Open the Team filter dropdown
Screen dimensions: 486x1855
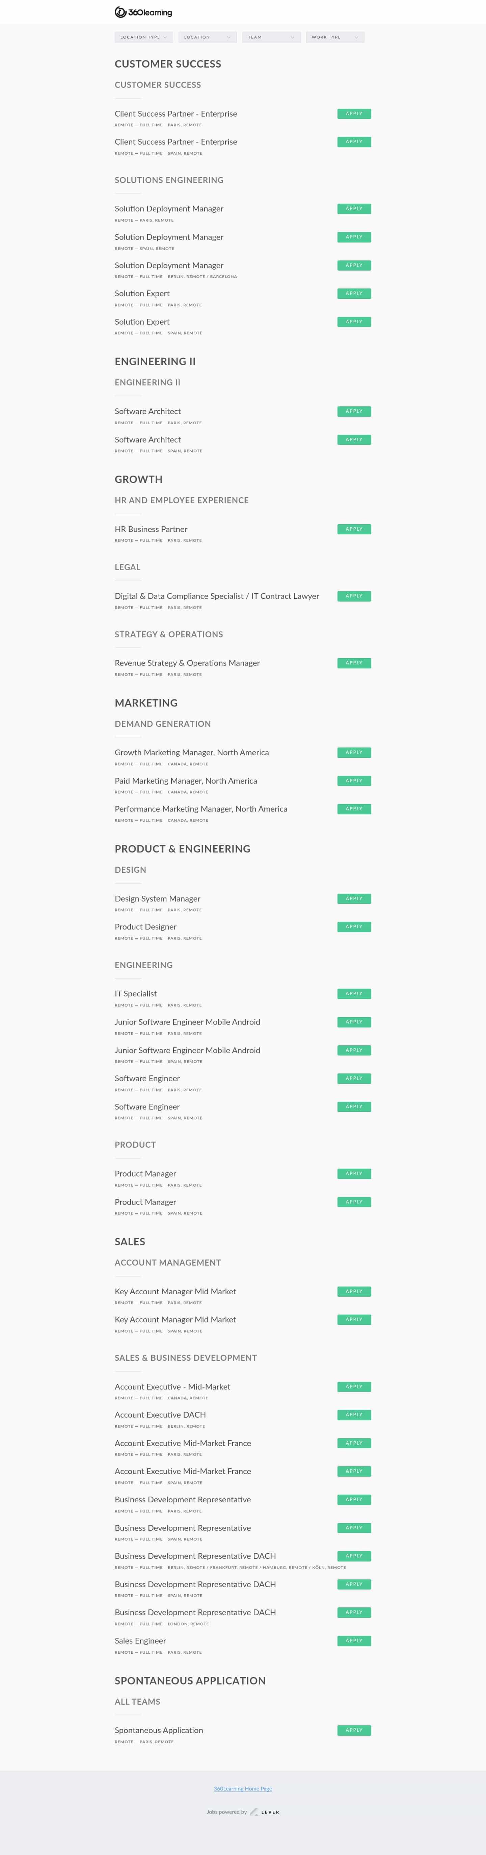(271, 37)
